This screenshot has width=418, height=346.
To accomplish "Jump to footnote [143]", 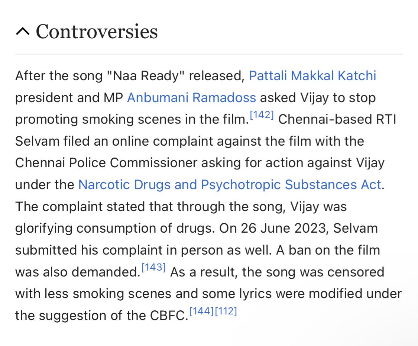I will coord(153,268).
